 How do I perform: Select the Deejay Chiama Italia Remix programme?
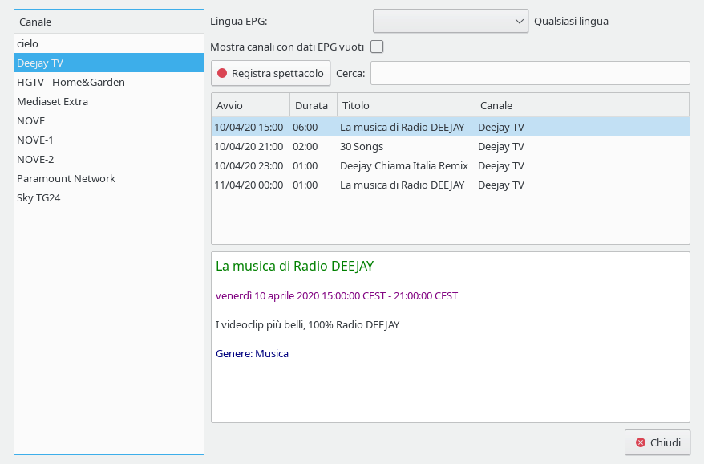pos(451,166)
